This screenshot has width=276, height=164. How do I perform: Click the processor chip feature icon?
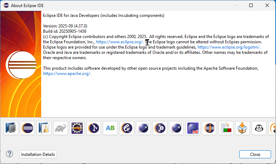tap(11, 128)
